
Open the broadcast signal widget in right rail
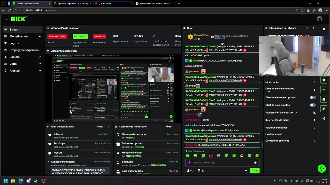click(x=324, y=89)
